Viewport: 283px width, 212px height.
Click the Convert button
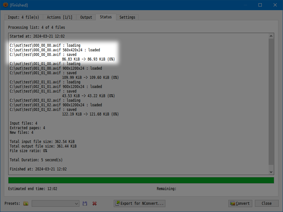[240, 203]
